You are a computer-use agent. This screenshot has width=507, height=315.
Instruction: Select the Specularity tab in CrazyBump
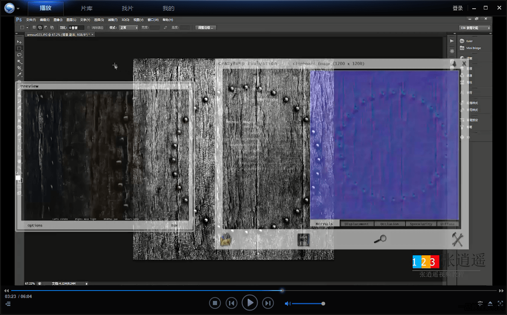(421, 224)
